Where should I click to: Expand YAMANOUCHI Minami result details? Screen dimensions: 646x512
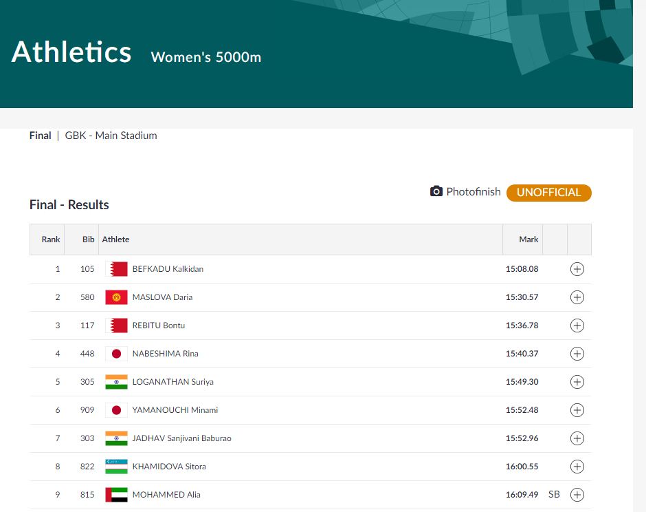577,410
